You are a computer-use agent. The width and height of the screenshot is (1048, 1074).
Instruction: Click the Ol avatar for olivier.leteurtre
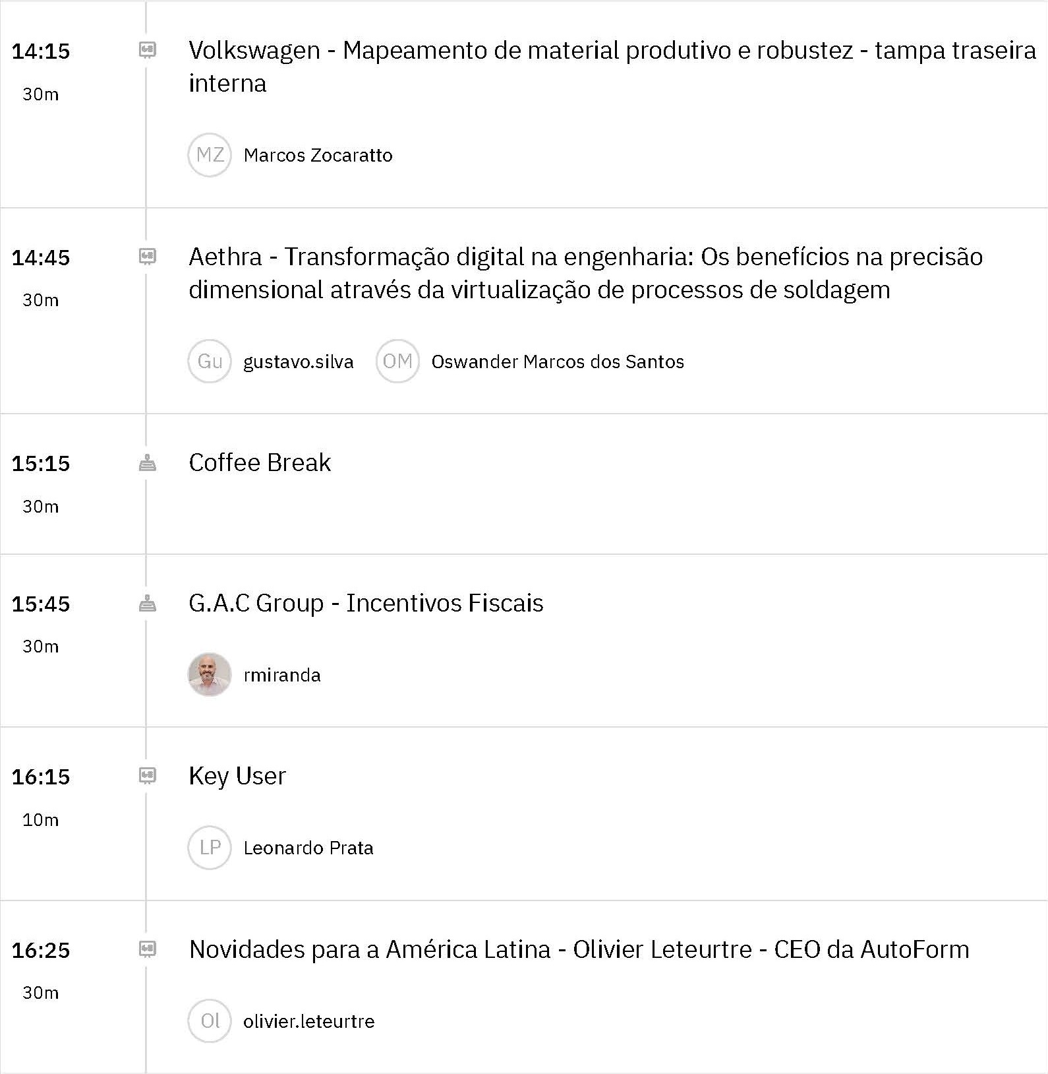point(210,1021)
